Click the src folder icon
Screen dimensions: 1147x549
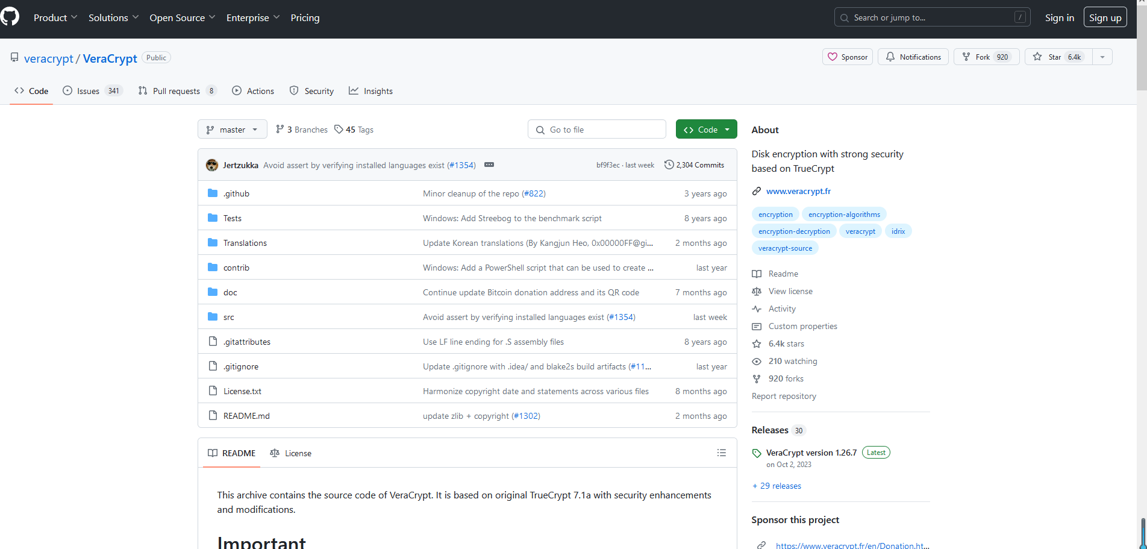point(213,316)
